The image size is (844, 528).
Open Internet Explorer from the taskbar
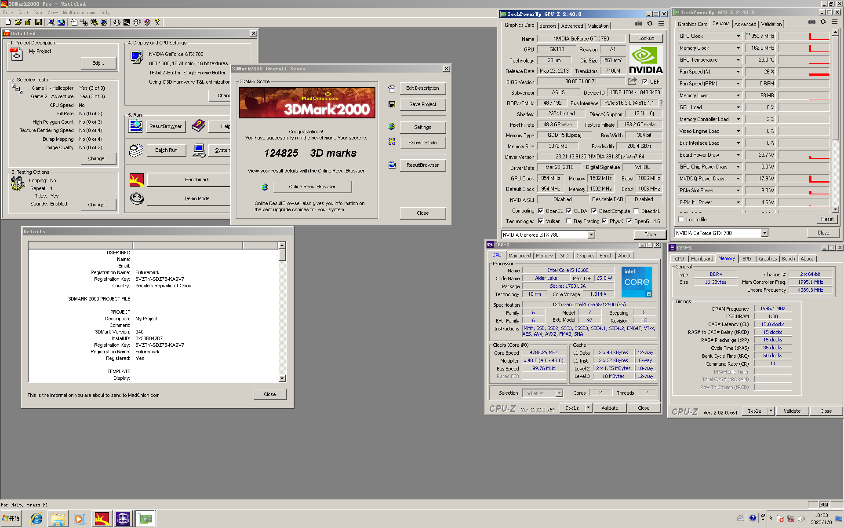(36, 519)
